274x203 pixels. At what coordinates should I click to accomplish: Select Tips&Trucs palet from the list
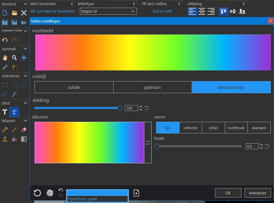coord(97,199)
